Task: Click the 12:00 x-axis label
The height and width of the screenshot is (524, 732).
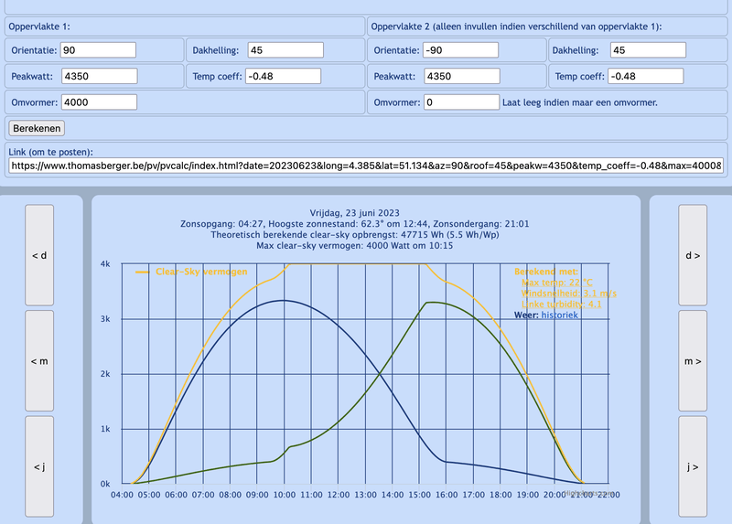Action: click(338, 495)
